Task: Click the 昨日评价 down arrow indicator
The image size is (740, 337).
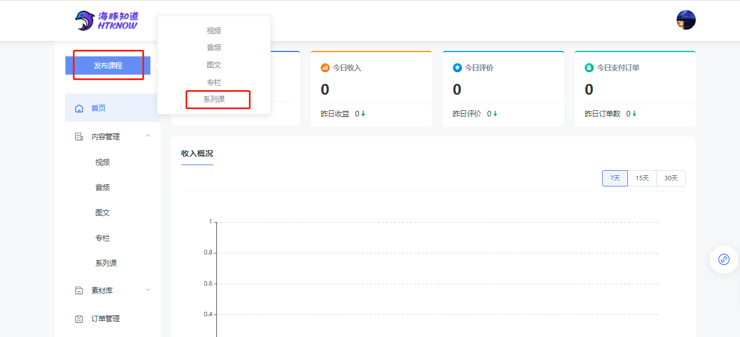Action: [x=495, y=114]
